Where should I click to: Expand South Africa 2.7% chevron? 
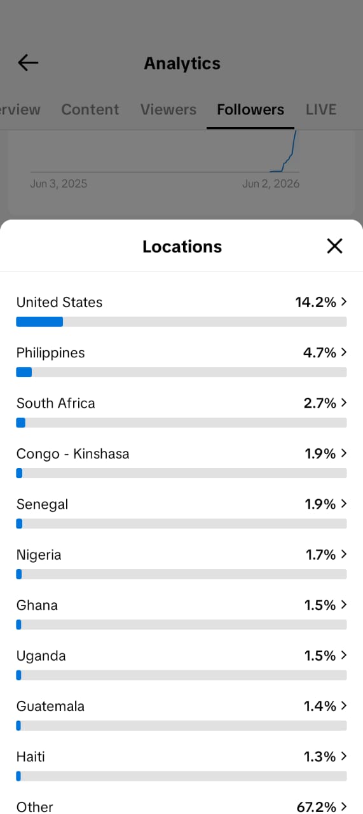tap(344, 403)
